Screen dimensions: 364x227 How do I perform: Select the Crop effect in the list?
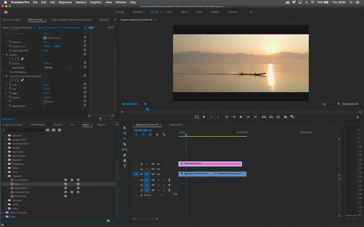[x=17, y=184]
